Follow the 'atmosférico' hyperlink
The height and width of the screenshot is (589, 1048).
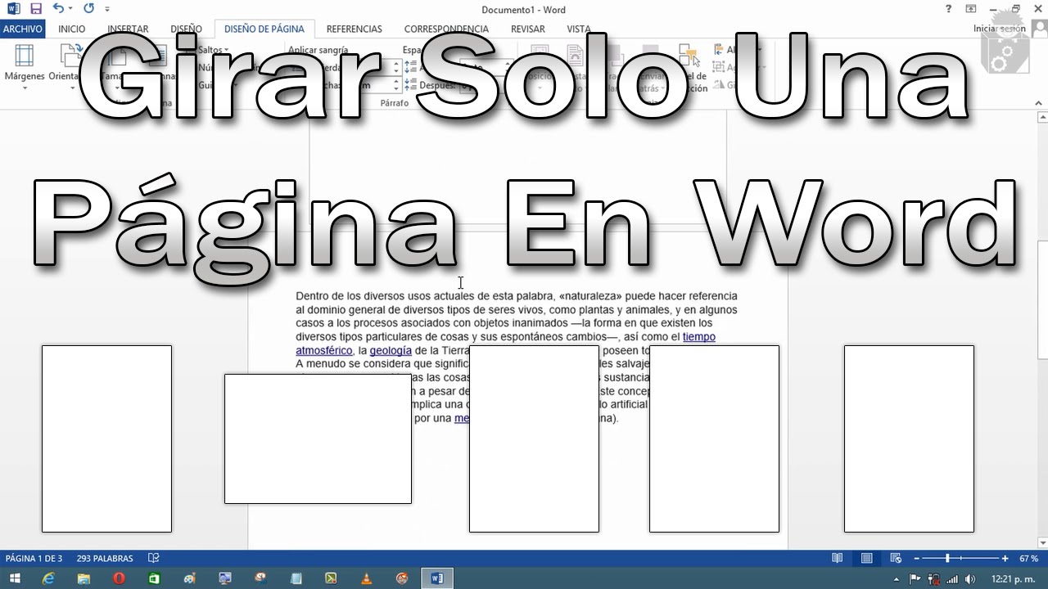coord(323,351)
